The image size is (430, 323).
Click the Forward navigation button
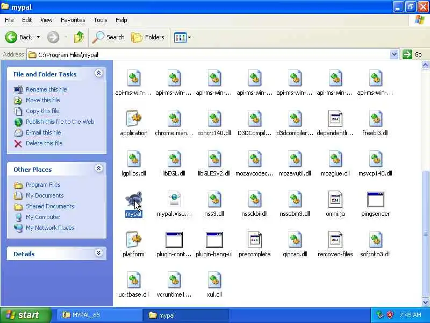pyautogui.click(x=53, y=37)
